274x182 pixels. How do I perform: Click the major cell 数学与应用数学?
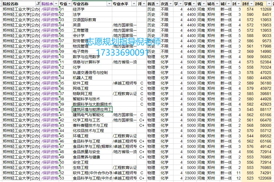pos(92,57)
